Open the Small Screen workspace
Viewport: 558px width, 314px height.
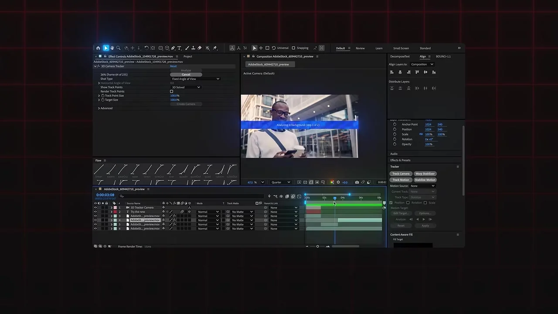tap(401, 48)
